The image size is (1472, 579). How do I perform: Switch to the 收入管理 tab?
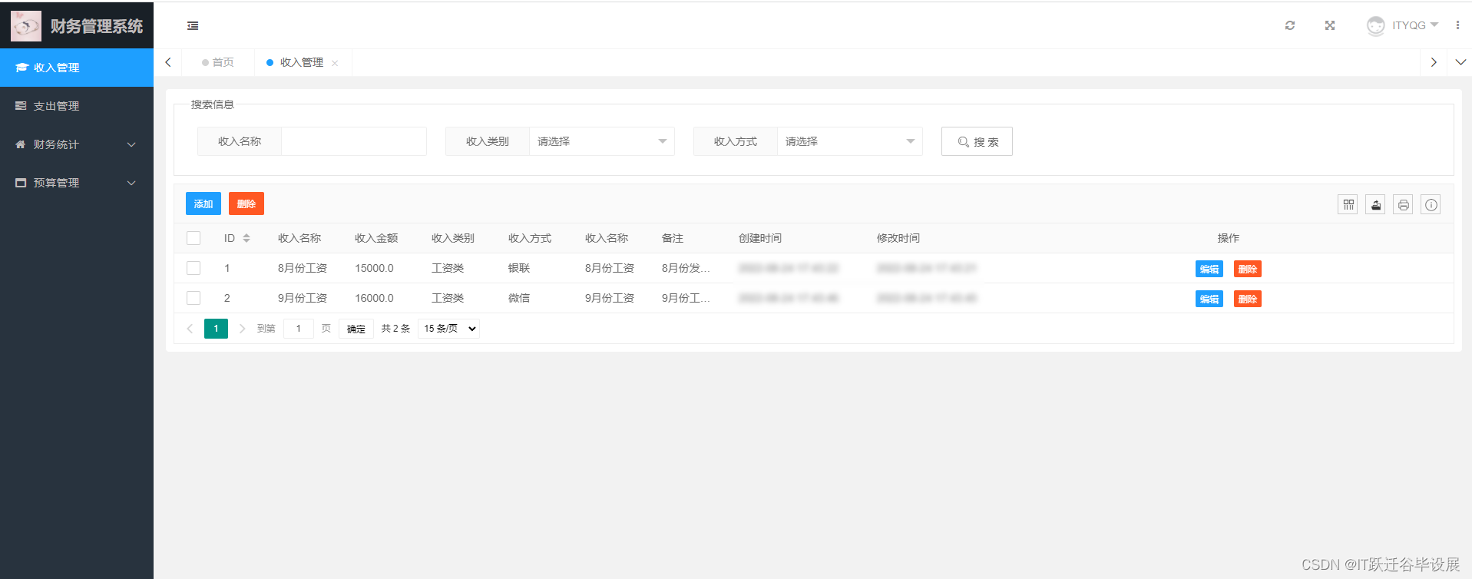tap(301, 62)
